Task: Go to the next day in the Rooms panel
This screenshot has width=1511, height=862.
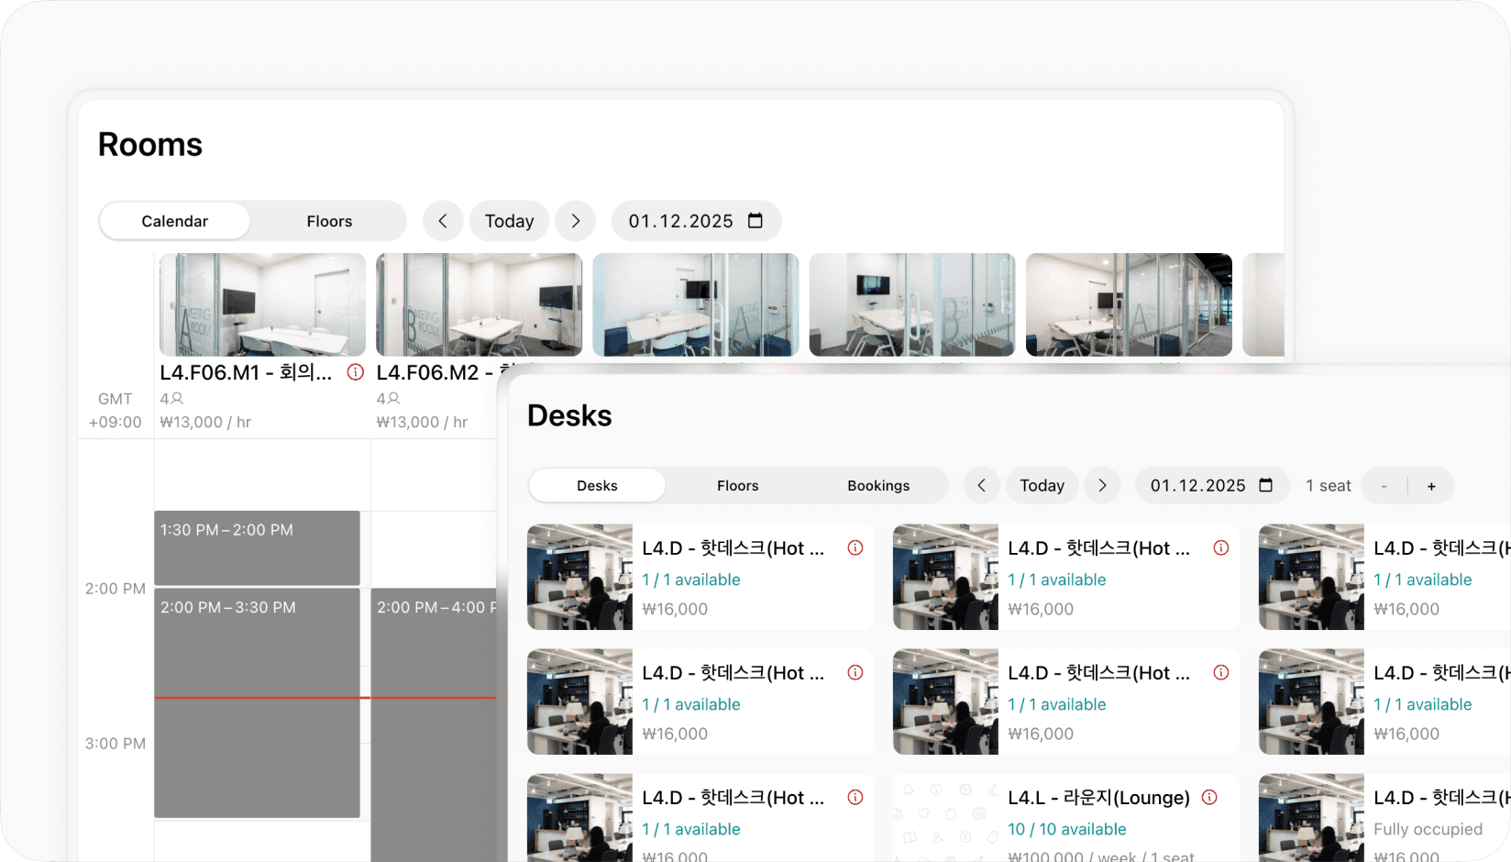Action: (575, 221)
